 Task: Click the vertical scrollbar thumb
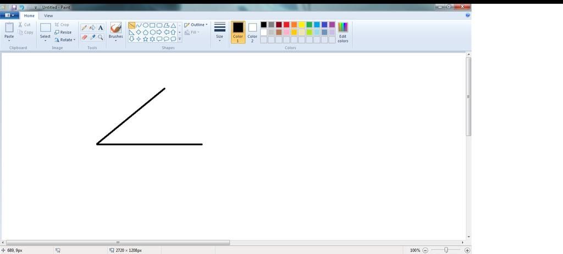point(468,97)
